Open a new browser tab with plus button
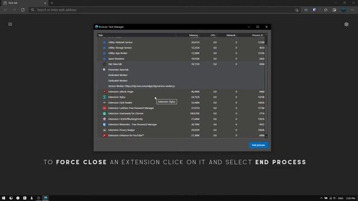 pos(52,3)
